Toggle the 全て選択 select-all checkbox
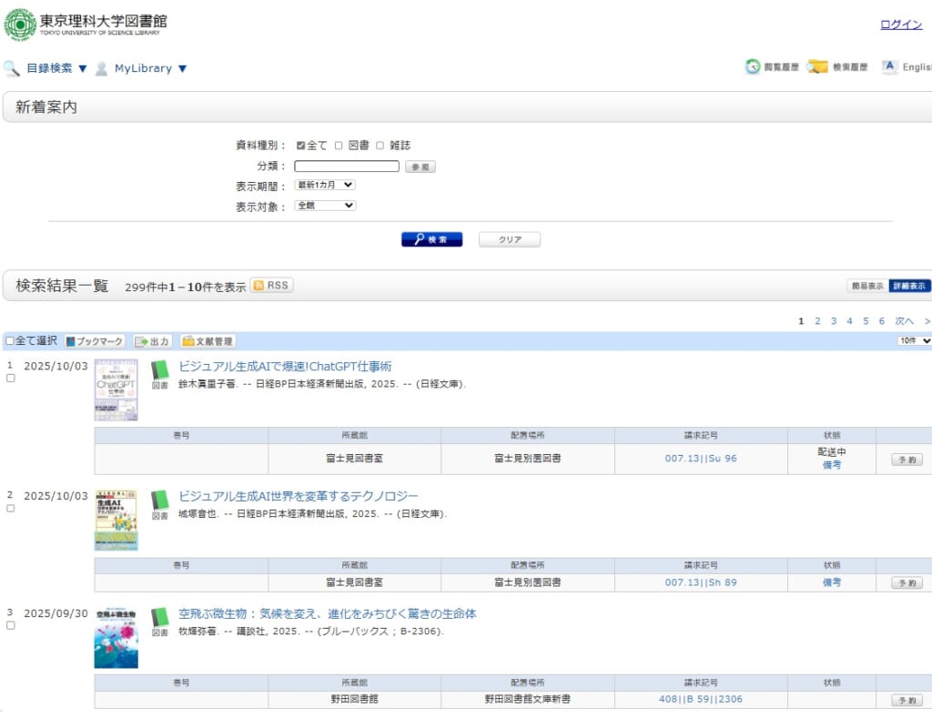932x718 pixels. pos(10,341)
